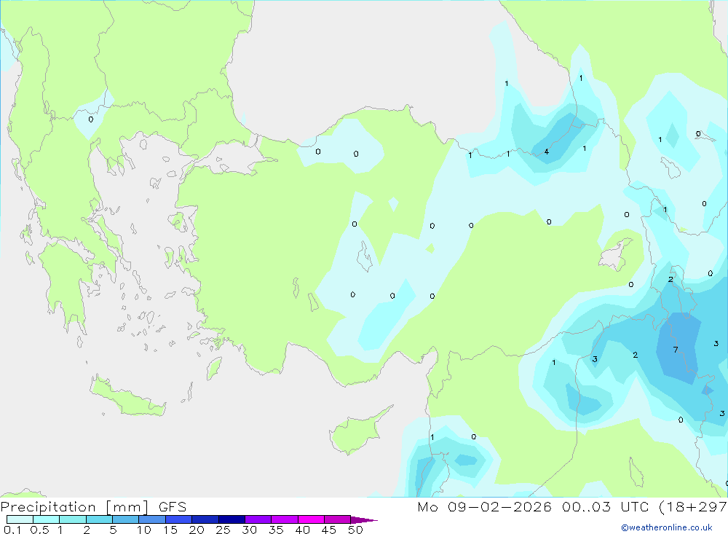Click the legend scale label "25"
Viewport: 728px width, 534px height.
(x=223, y=530)
